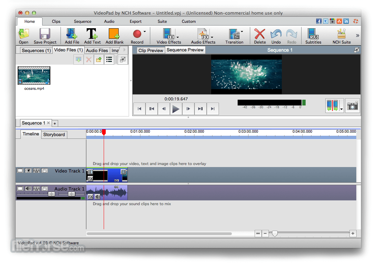The height and width of the screenshot is (263, 376).
Task: Click the Redo arrow in the toolbar
Action: click(292, 34)
